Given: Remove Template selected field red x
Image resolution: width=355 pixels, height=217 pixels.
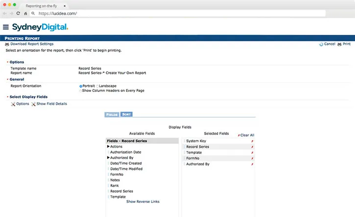Looking at the screenshot, I should (252, 153).
